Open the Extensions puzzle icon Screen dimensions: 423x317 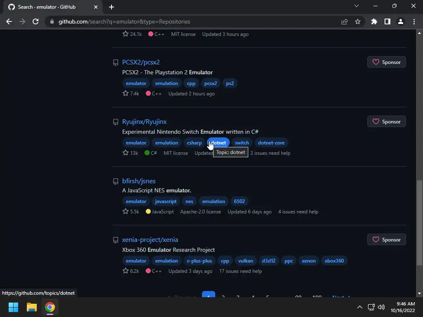374,21
